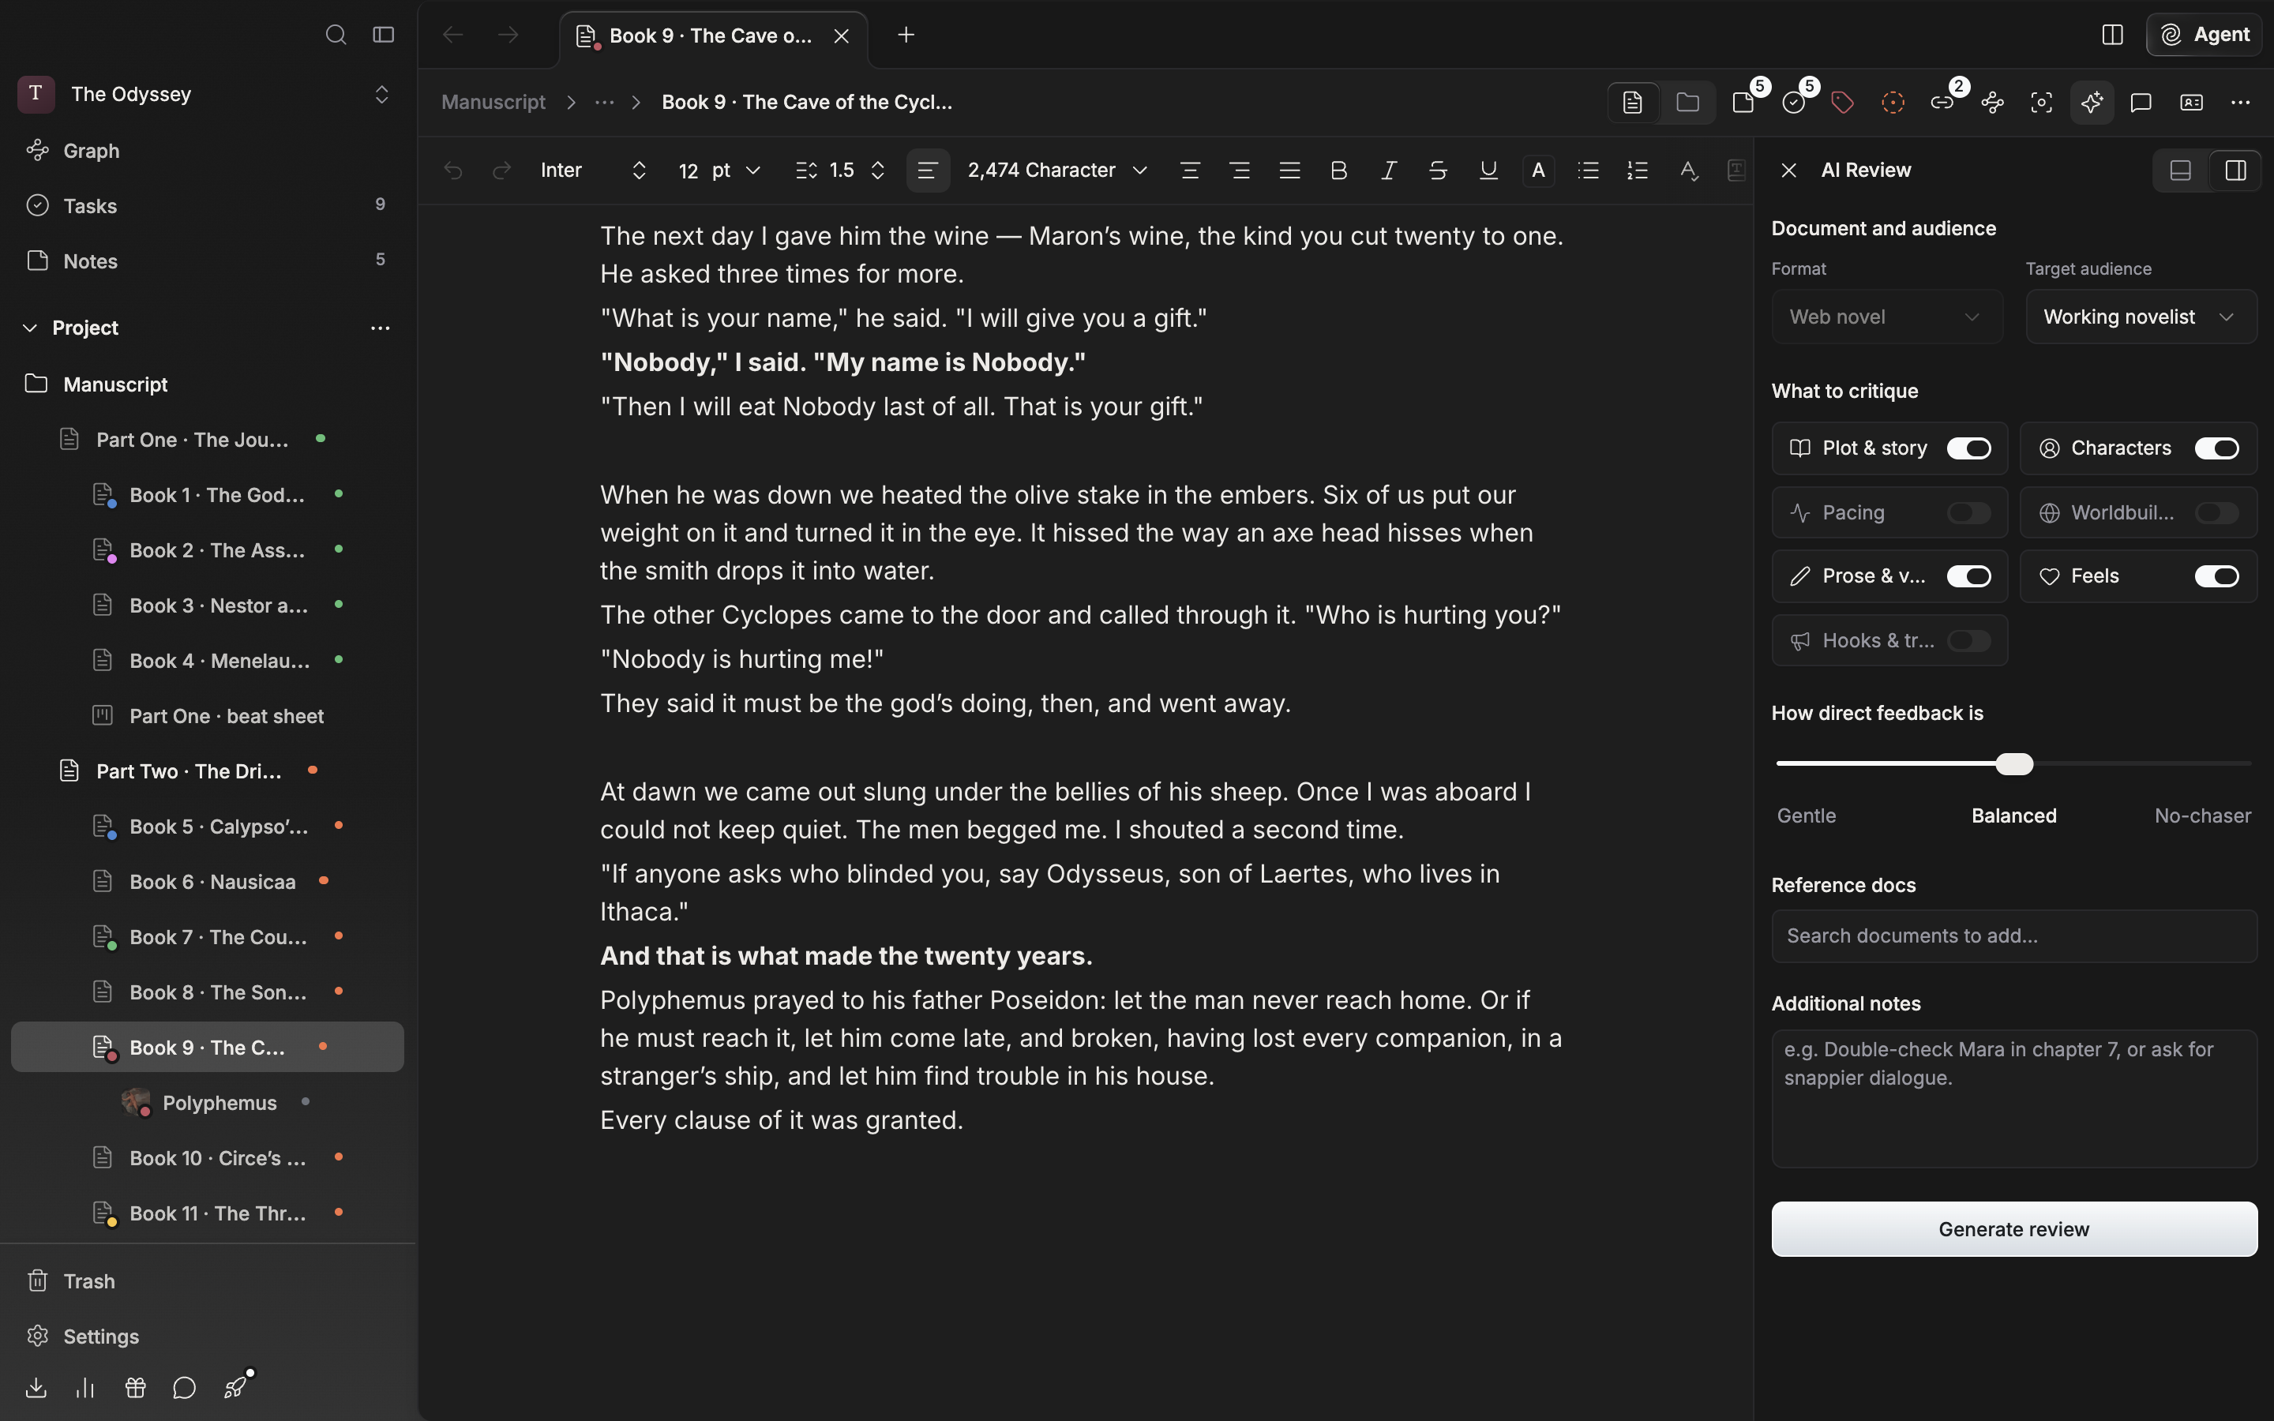Open the 1.5 line spacing stepper

click(x=841, y=170)
